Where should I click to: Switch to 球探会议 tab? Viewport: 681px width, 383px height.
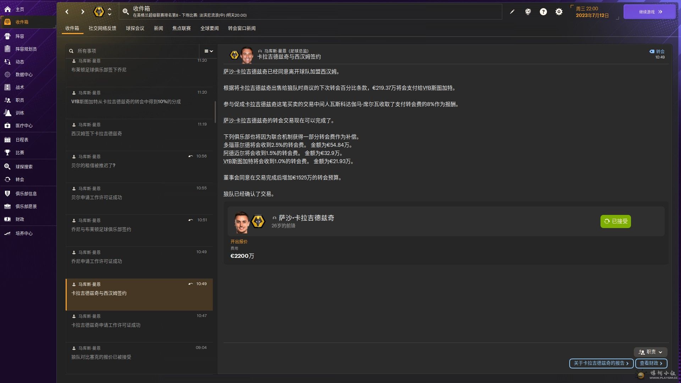click(135, 28)
